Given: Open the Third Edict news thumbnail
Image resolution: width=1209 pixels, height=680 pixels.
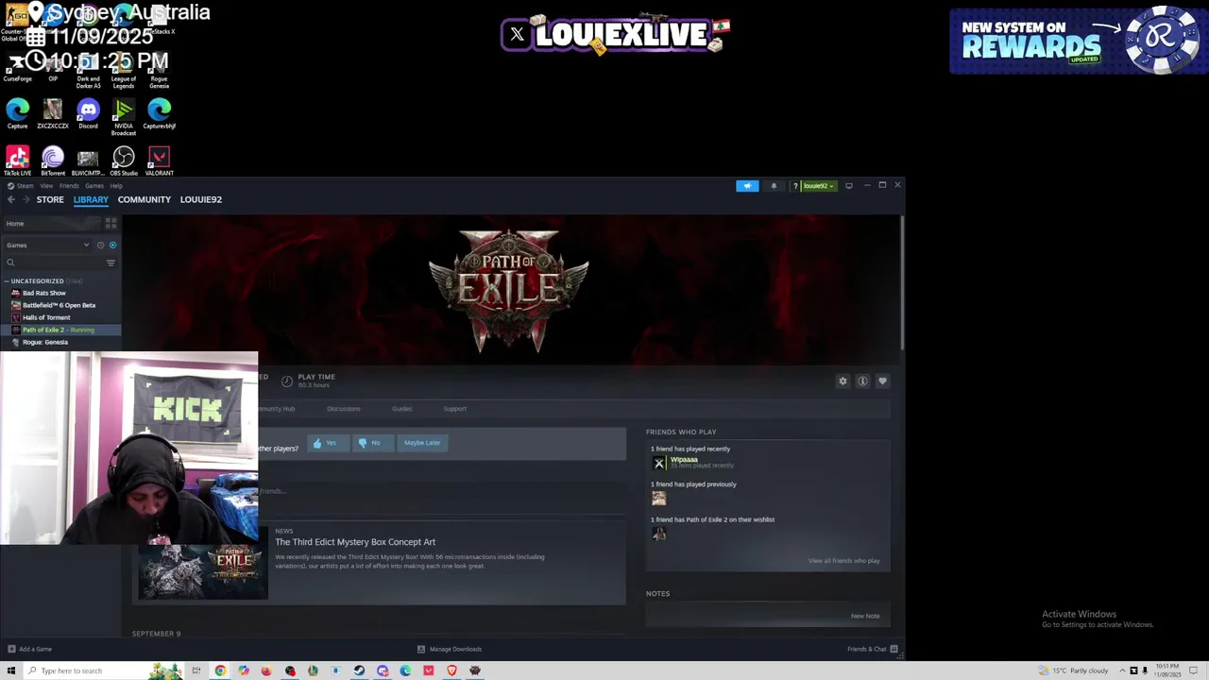Looking at the screenshot, I should [203, 571].
